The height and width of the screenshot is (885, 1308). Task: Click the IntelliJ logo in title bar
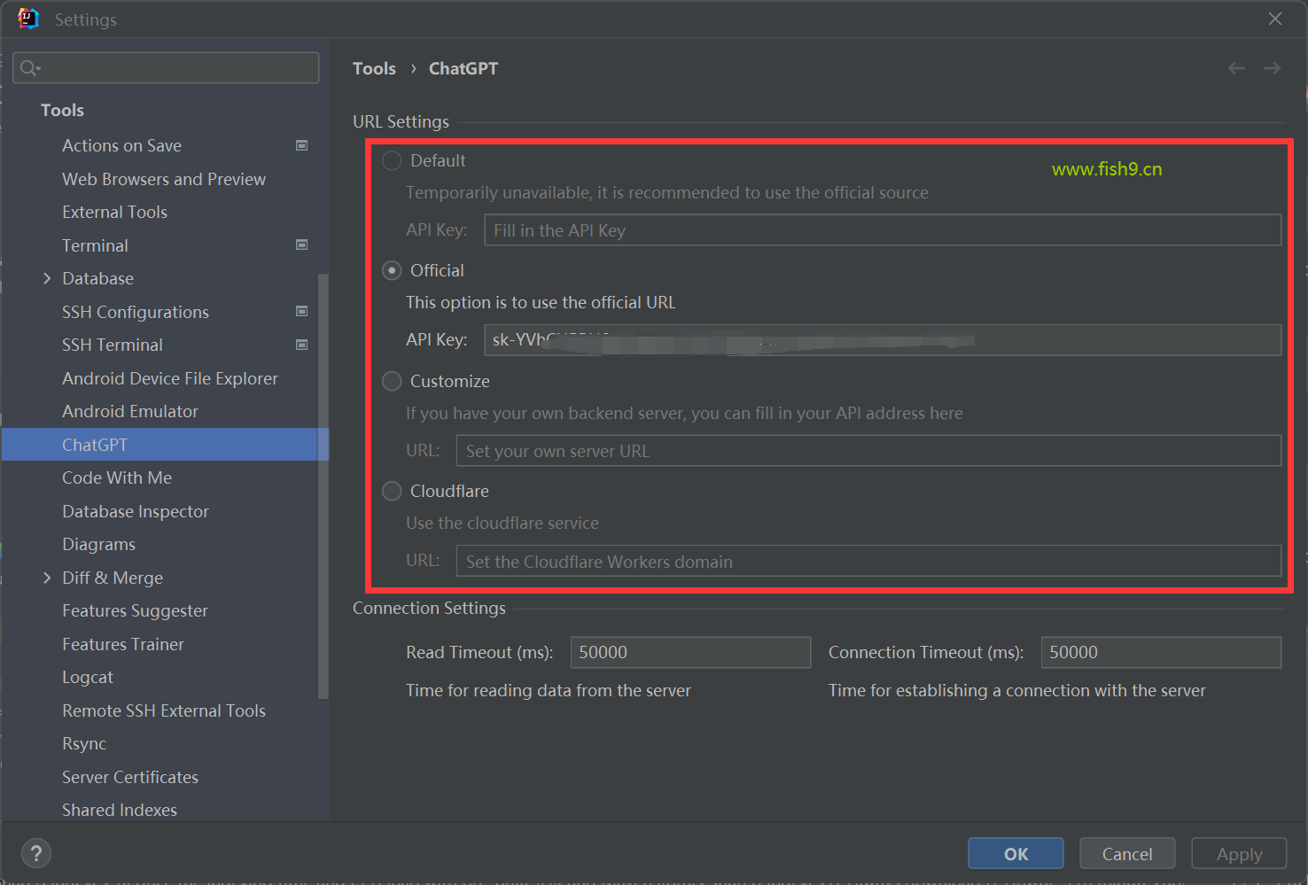pyautogui.click(x=28, y=19)
